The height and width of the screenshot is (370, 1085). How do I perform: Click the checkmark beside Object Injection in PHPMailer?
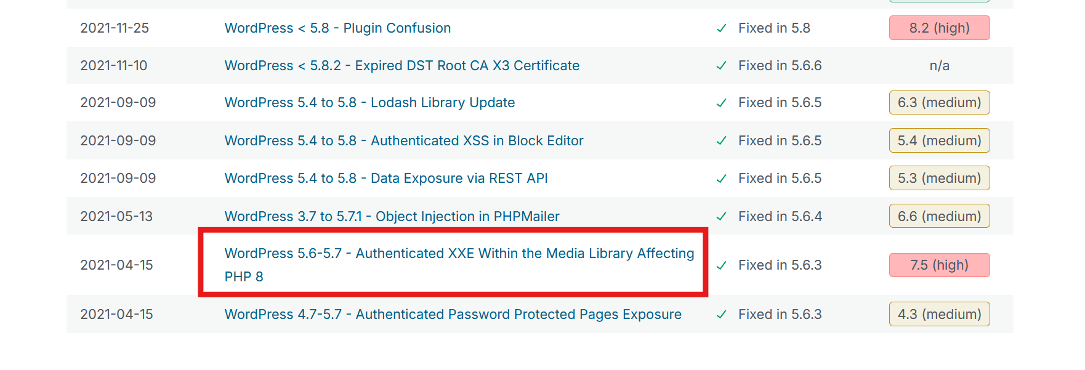(721, 216)
